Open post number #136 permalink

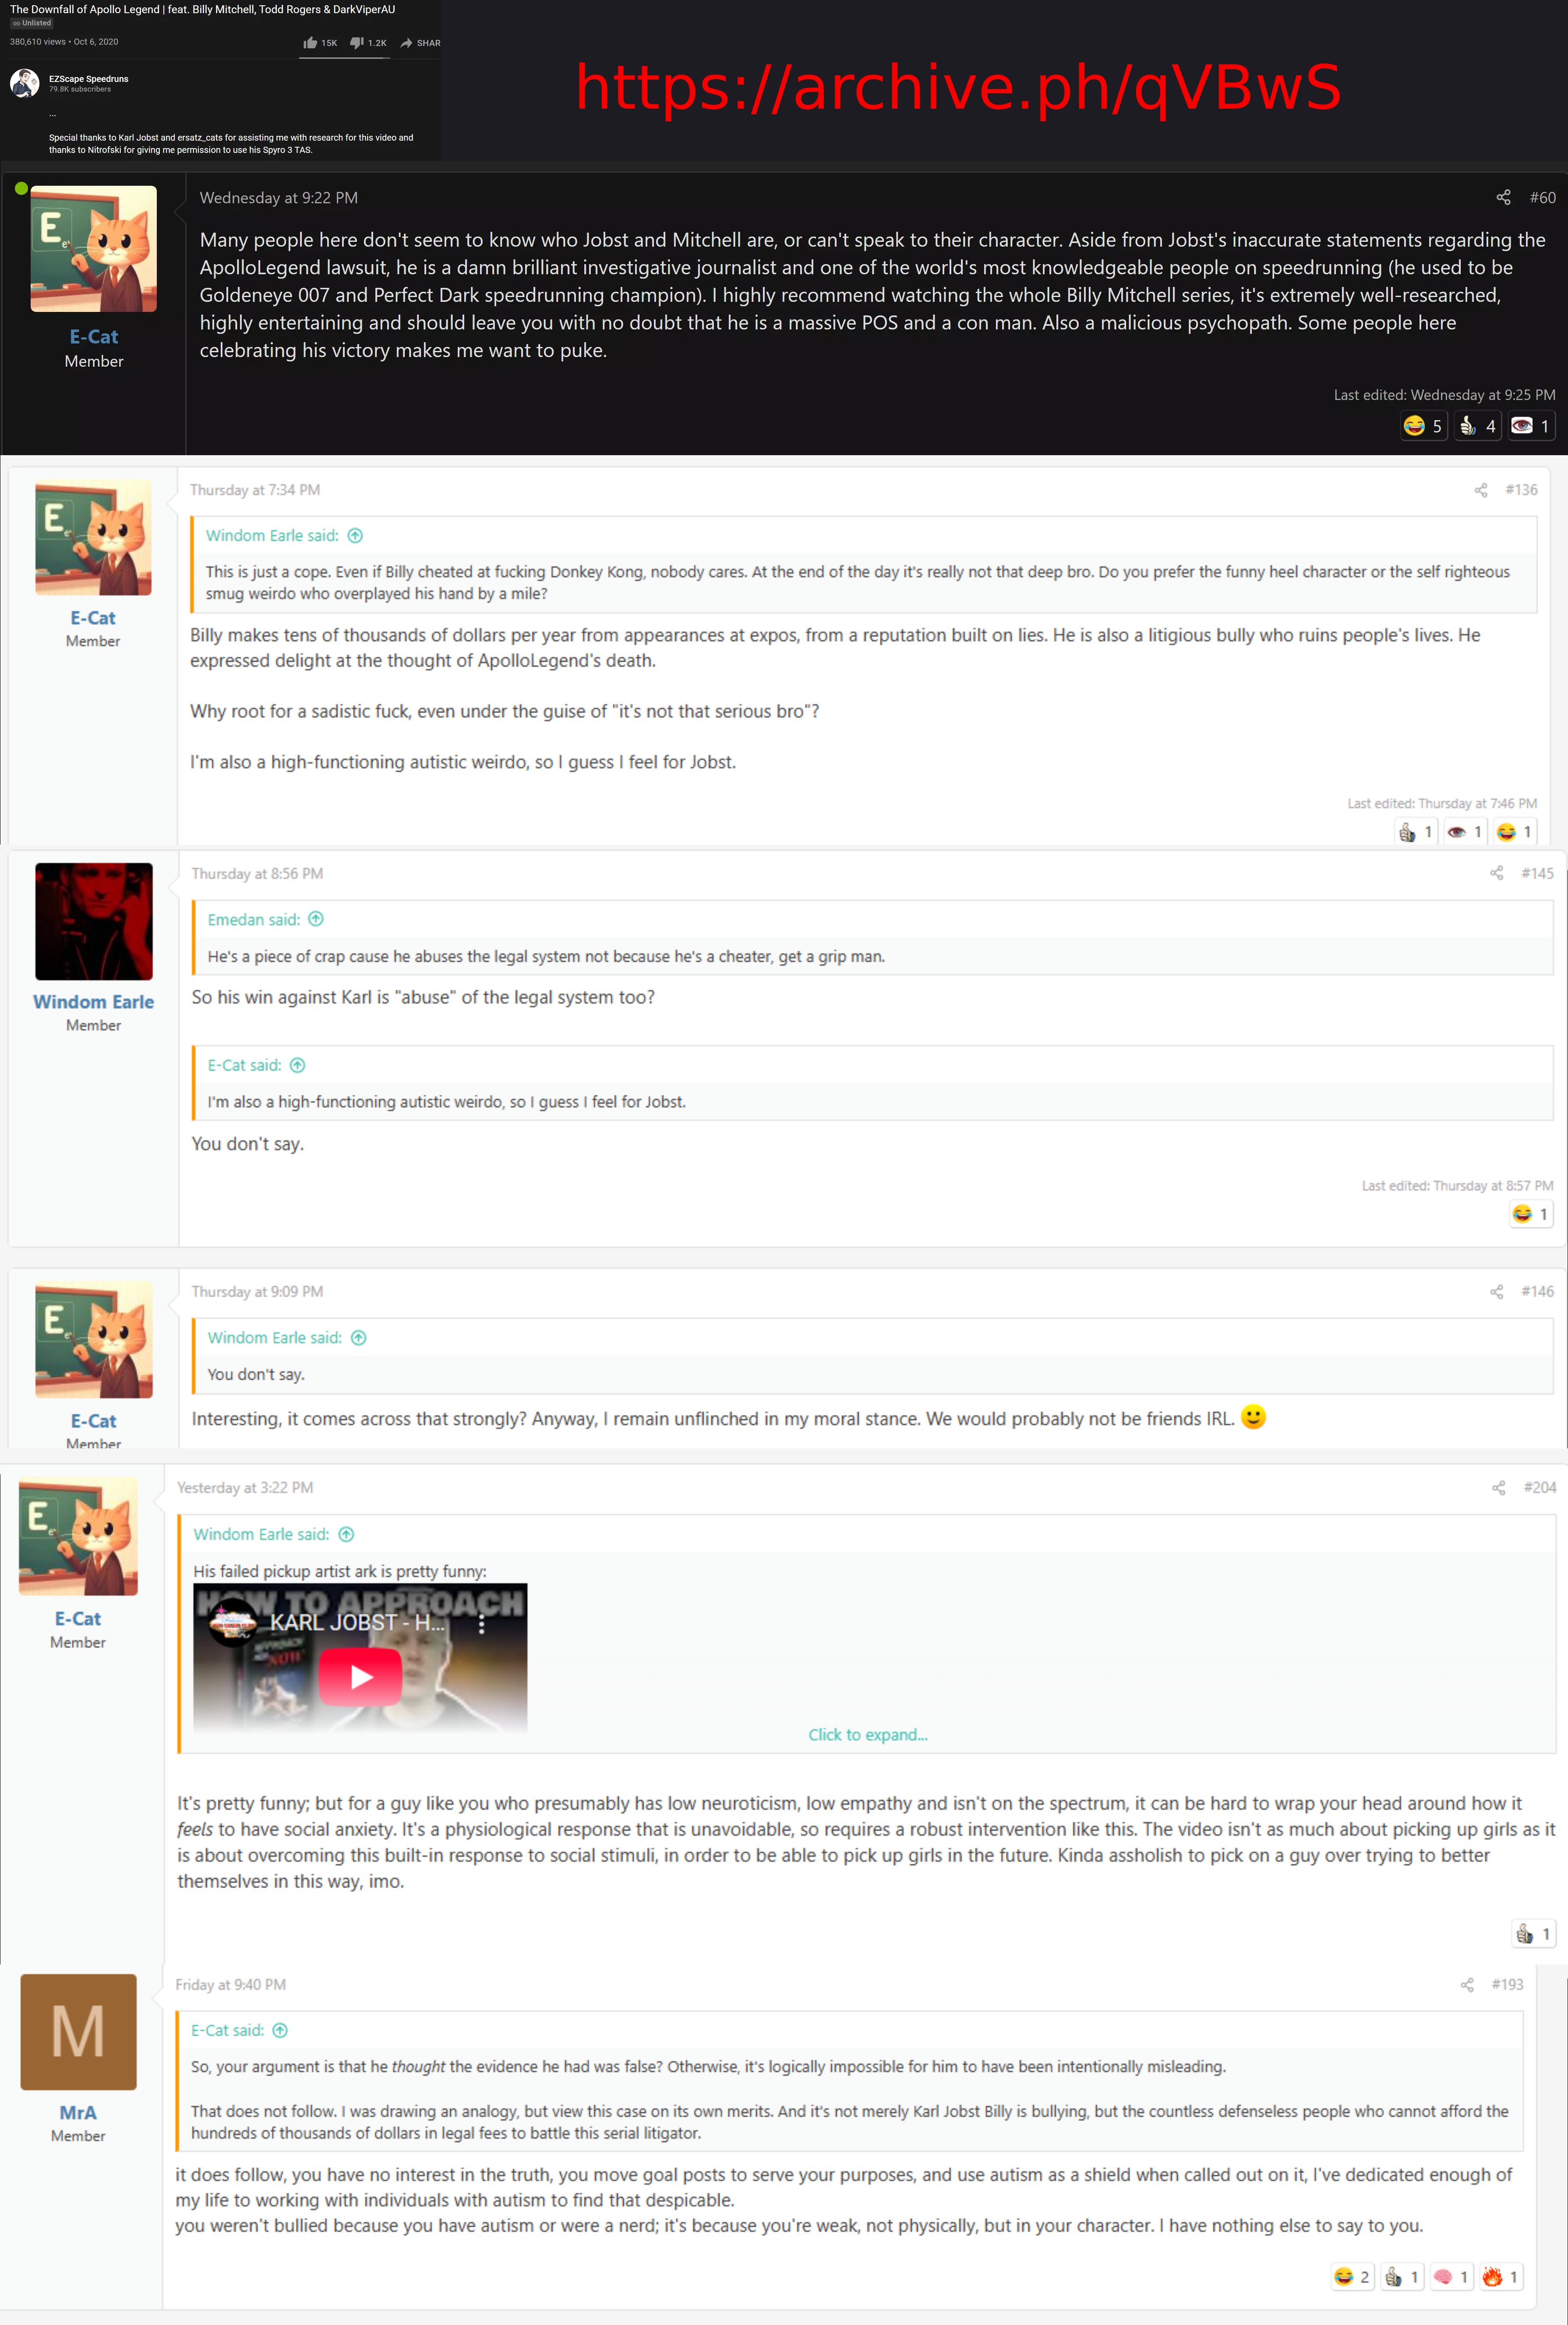1521,490
